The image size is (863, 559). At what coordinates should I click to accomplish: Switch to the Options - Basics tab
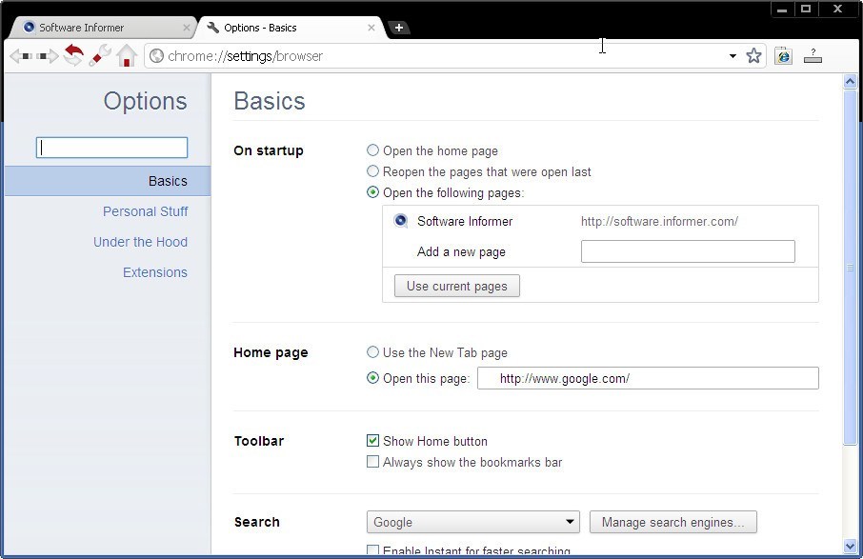(x=291, y=28)
